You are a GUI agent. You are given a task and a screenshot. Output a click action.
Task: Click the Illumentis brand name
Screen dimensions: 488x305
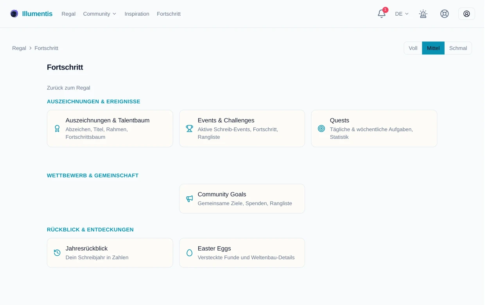pos(37,14)
